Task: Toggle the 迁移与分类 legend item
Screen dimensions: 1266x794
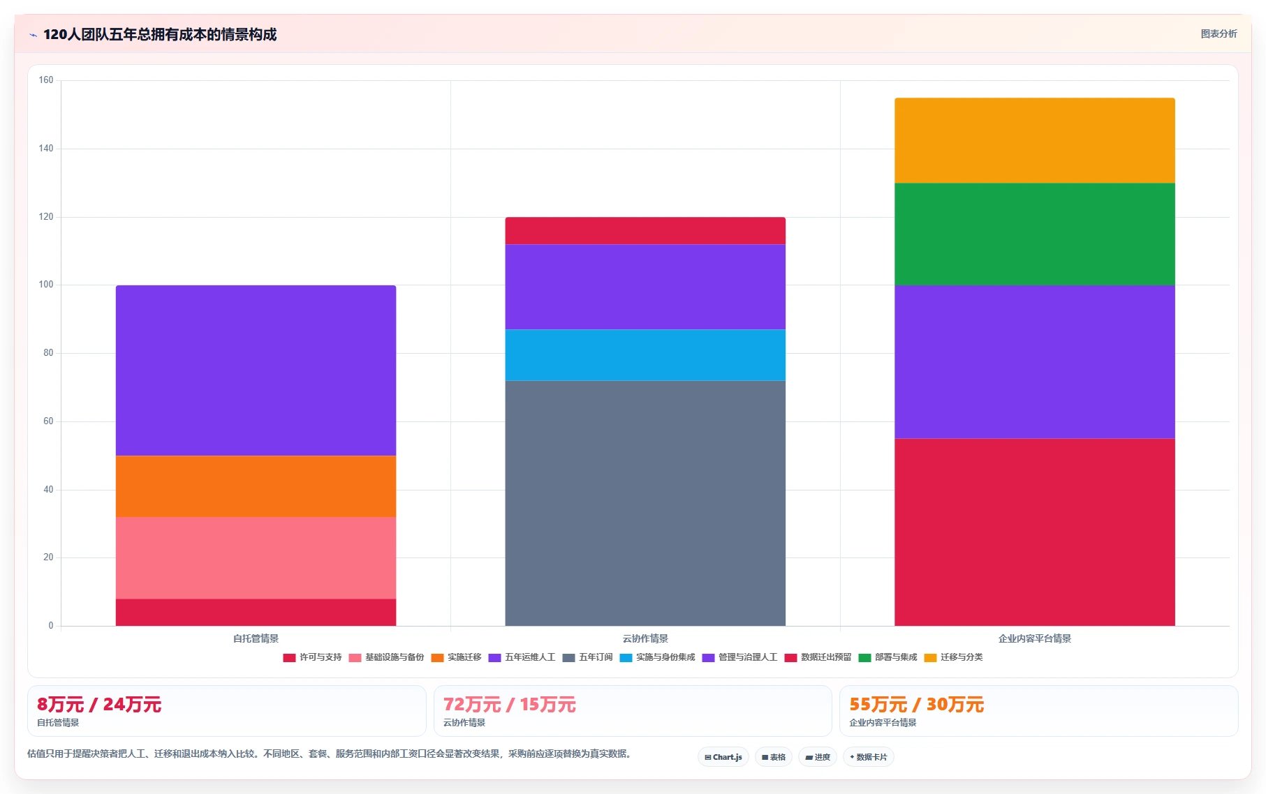Action: tap(953, 657)
